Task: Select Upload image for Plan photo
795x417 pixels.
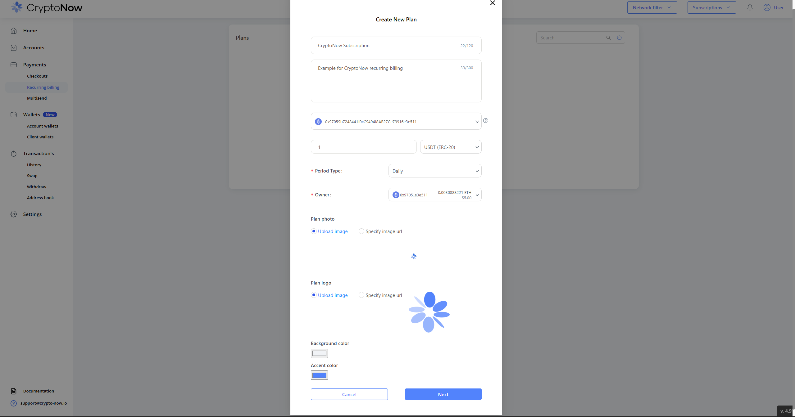Action: [329, 231]
